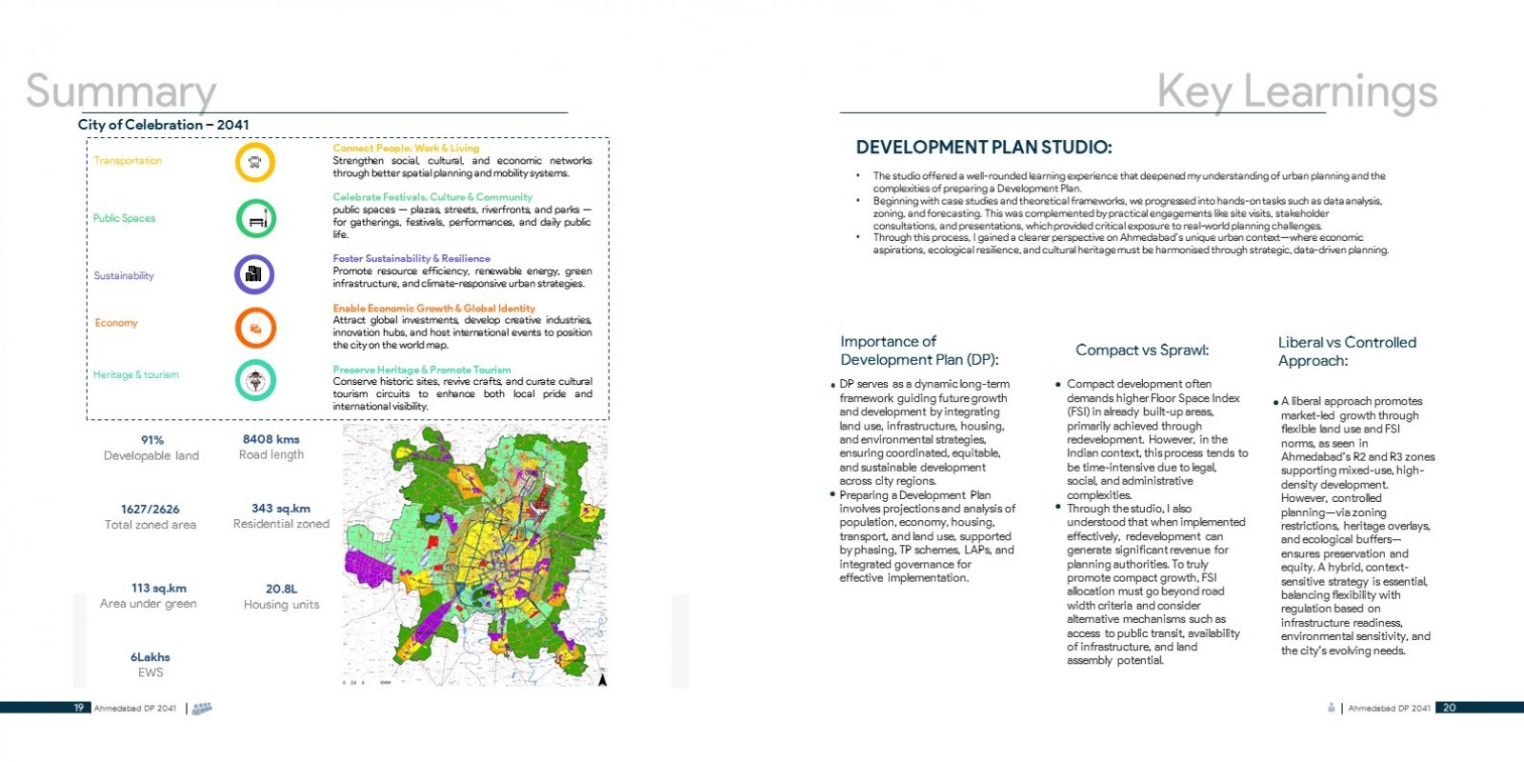Click bullet starting 'Compact development often'
The width and height of the screenshot is (1524, 762).
tap(1157, 439)
